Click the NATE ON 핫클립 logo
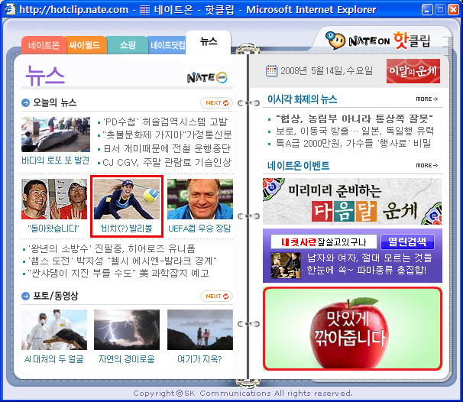 [378, 41]
